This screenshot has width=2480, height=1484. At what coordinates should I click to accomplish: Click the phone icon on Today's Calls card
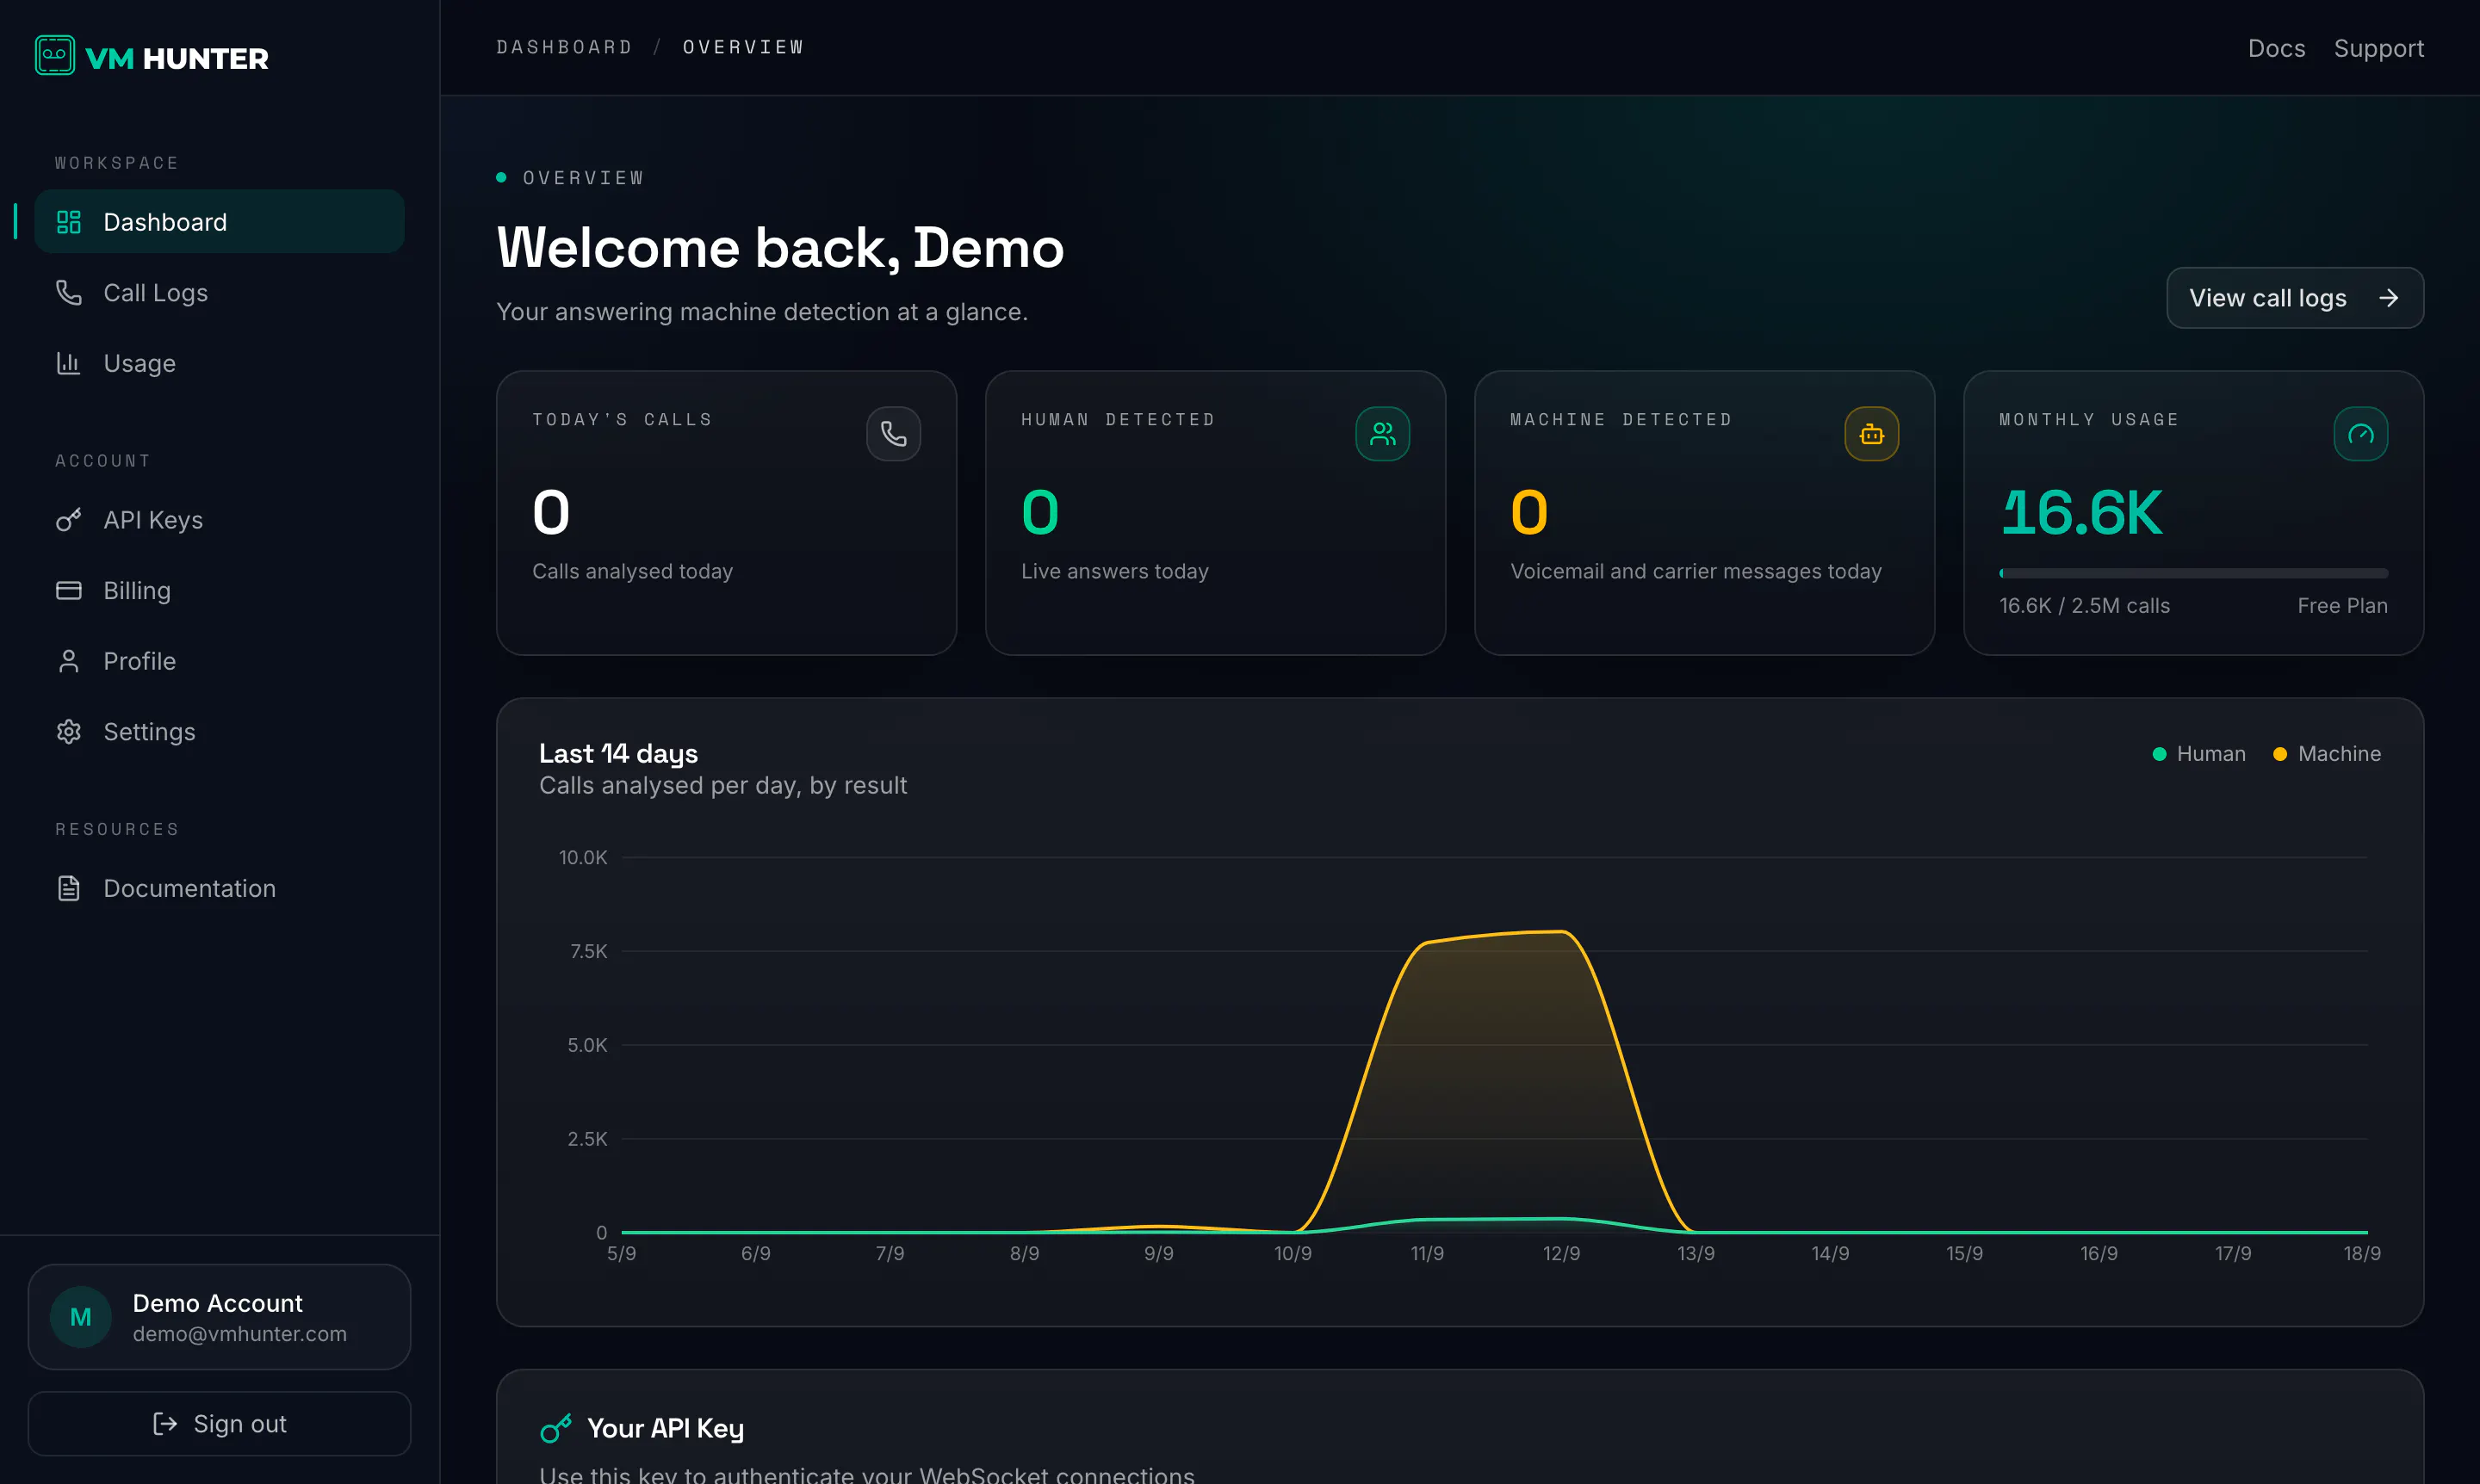pos(893,433)
